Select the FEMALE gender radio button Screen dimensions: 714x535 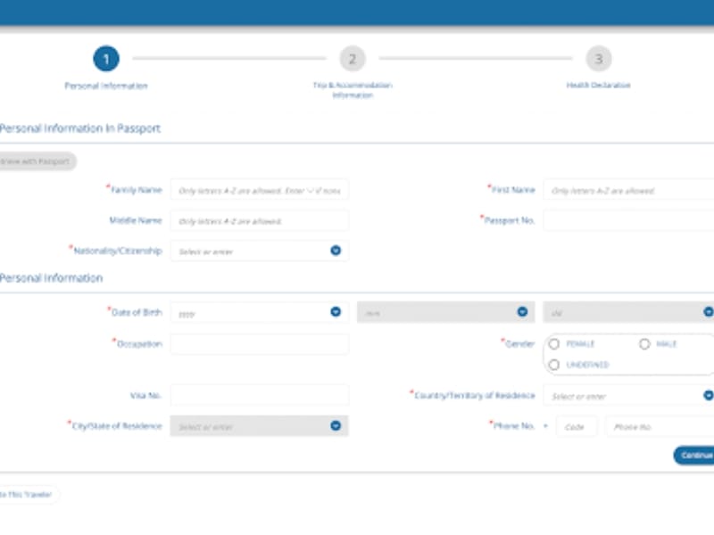coord(554,344)
